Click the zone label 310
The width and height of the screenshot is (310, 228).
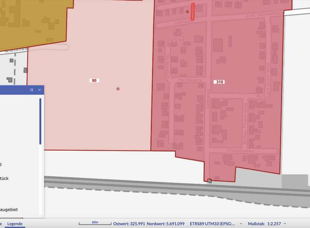click(219, 82)
